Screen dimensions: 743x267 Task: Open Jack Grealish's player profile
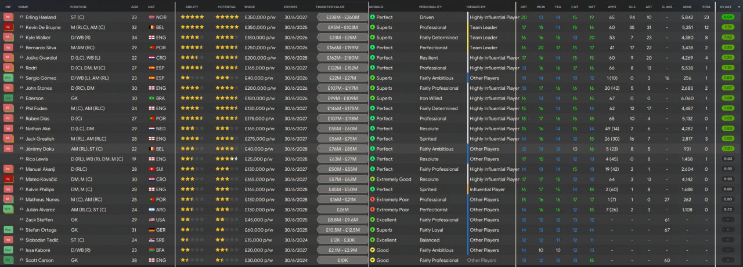point(39,138)
